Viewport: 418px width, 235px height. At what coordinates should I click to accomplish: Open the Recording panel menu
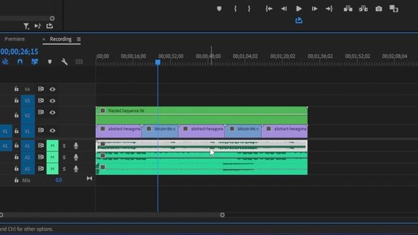click(78, 39)
